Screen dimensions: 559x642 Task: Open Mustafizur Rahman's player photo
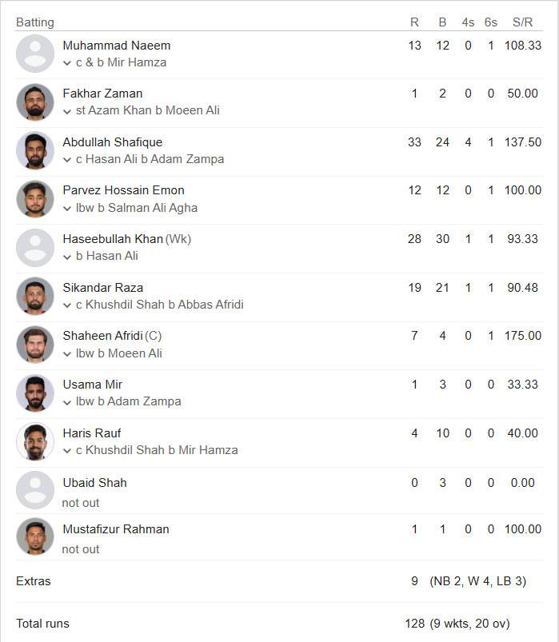pos(35,536)
